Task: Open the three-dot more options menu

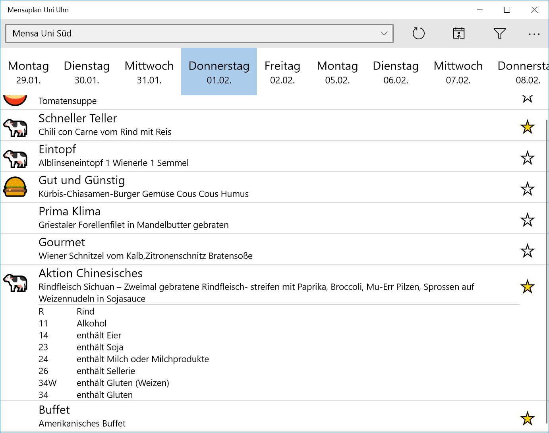Action: coord(534,34)
